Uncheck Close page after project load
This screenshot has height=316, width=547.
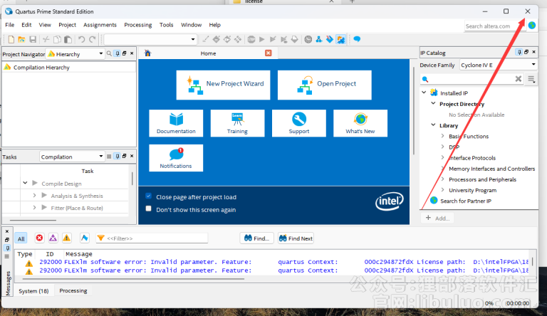click(149, 196)
